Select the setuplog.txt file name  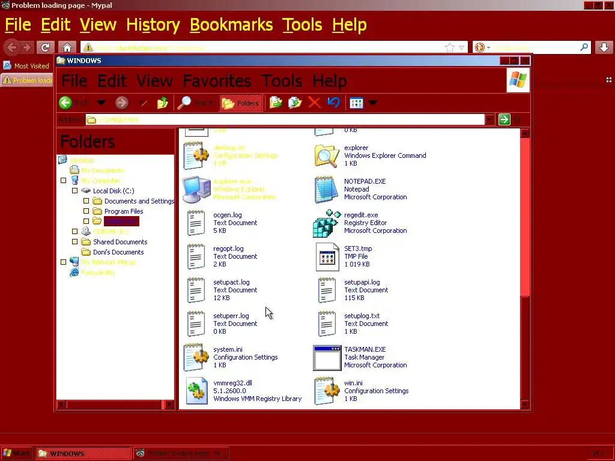[x=362, y=316]
